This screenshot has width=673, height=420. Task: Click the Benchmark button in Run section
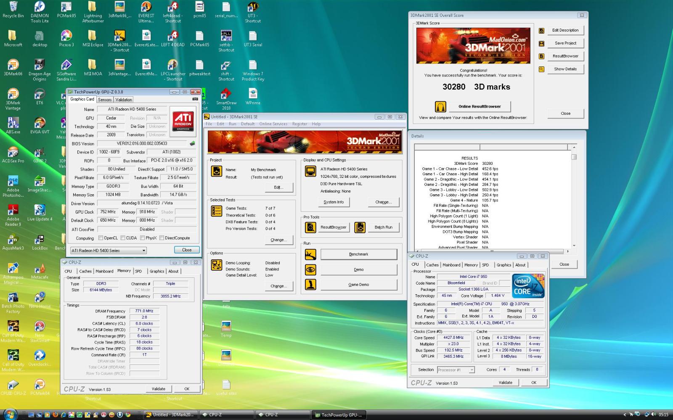[x=358, y=254]
